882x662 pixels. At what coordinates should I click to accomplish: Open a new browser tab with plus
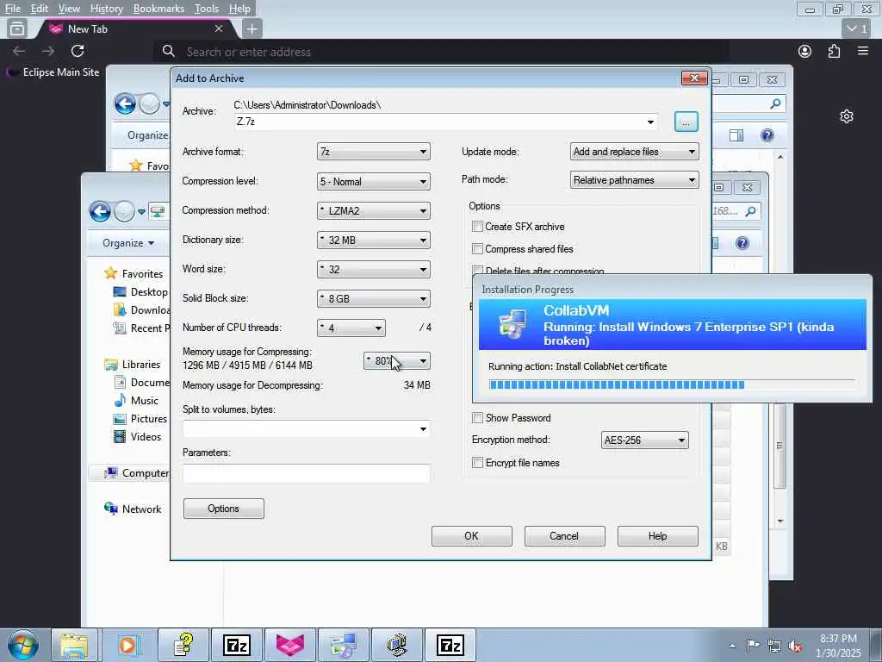pyautogui.click(x=252, y=28)
